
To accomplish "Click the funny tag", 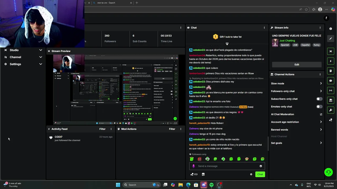I will coord(317,45).
